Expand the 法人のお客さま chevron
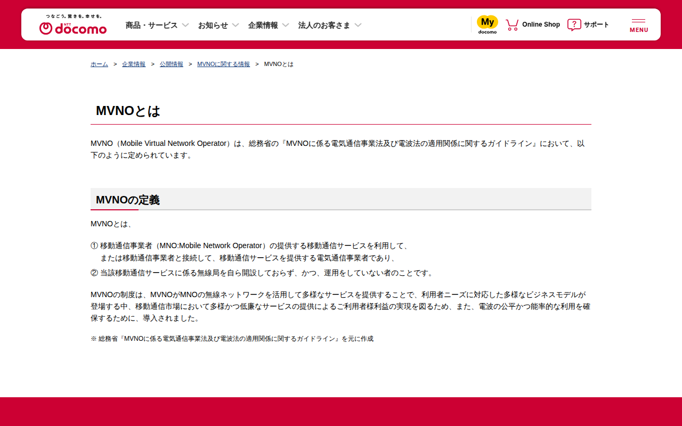Screen dimensions: 682x426 358,25
